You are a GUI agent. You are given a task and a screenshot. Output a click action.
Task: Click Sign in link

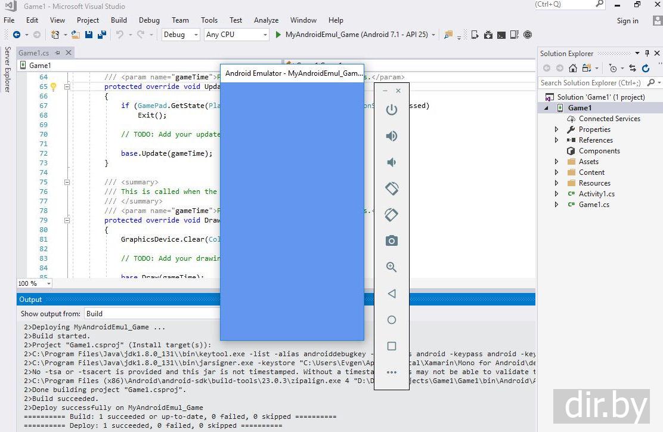(627, 21)
